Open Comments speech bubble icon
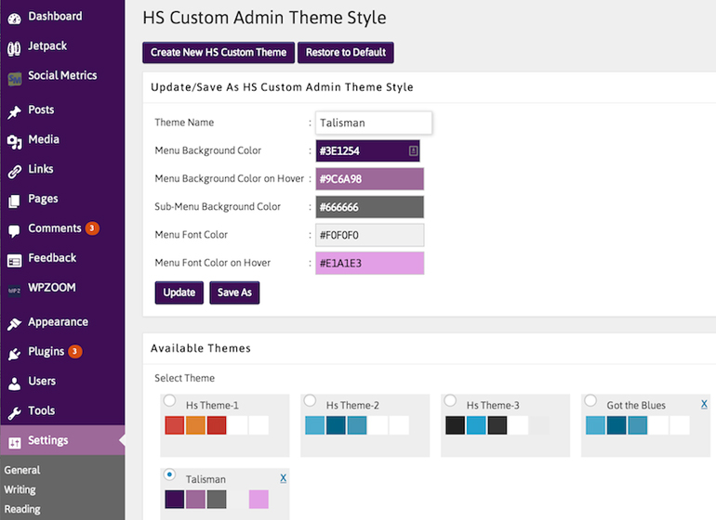This screenshot has width=716, height=520. coord(14,230)
